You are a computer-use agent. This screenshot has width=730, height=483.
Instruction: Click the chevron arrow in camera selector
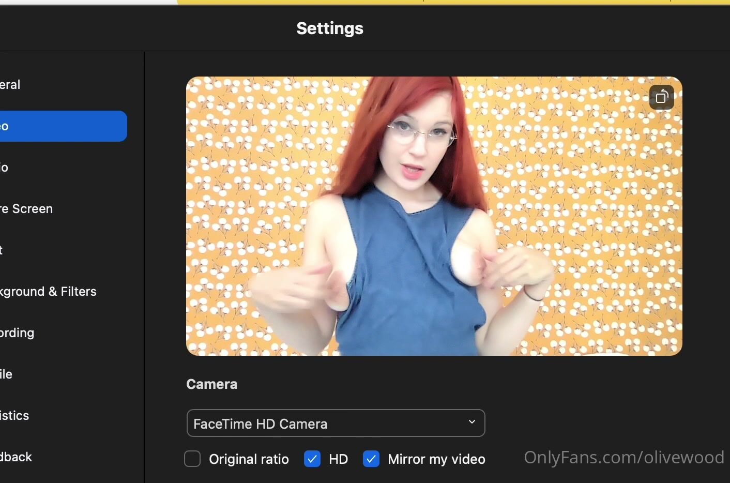tap(472, 422)
